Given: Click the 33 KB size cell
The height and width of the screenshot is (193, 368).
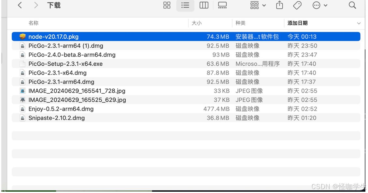Looking at the screenshot, I should coord(221,91).
